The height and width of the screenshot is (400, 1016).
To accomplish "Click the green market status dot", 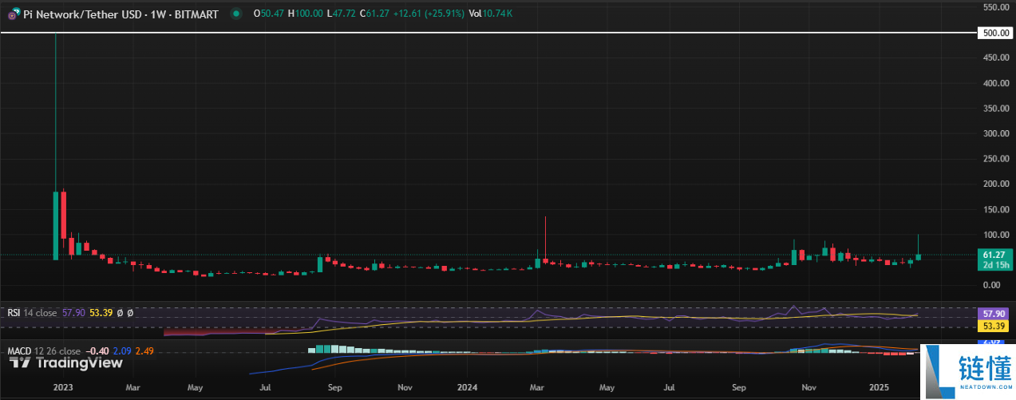I will point(235,14).
